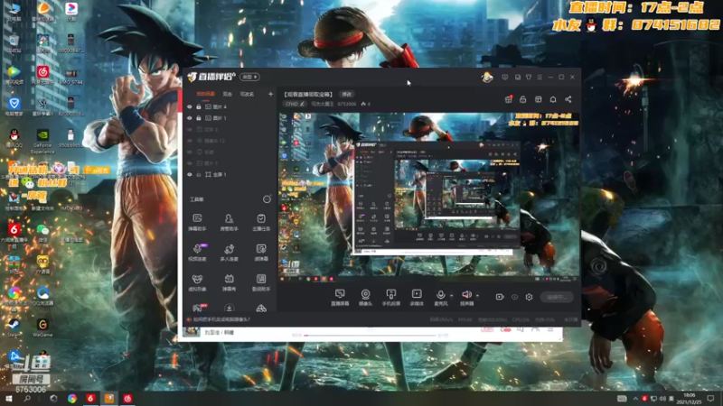Click the share icon above the preview
This screenshot has width=723, height=406.
pos(568,99)
